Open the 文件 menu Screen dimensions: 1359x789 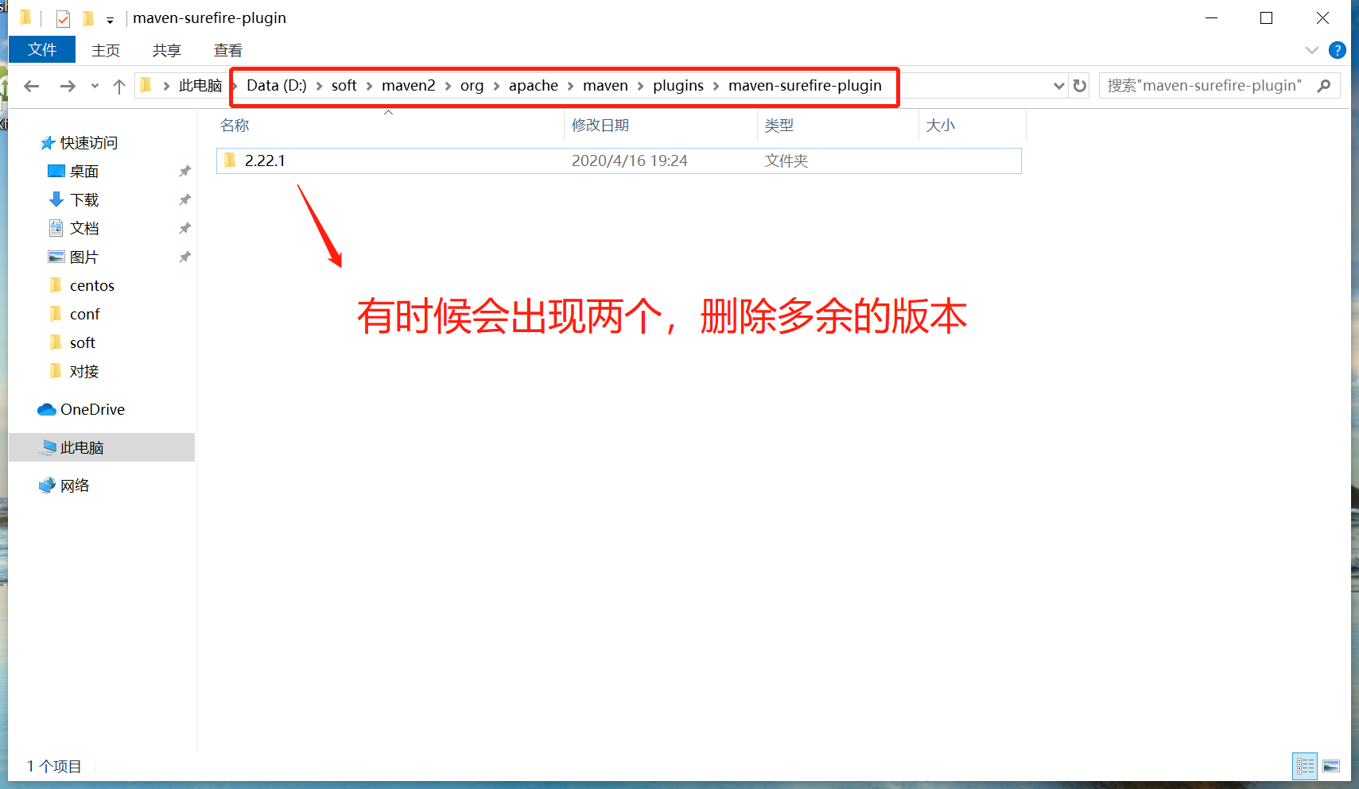41,49
